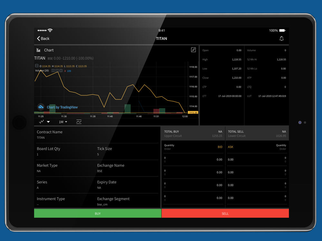Open the Chart by TradingView link
The image size is (322, 241).
point(62,107)
